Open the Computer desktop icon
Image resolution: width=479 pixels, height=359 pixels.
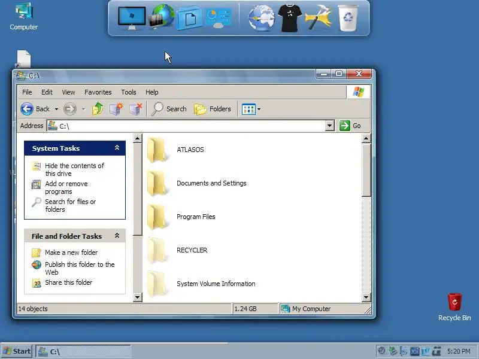(x=23, y=17)
